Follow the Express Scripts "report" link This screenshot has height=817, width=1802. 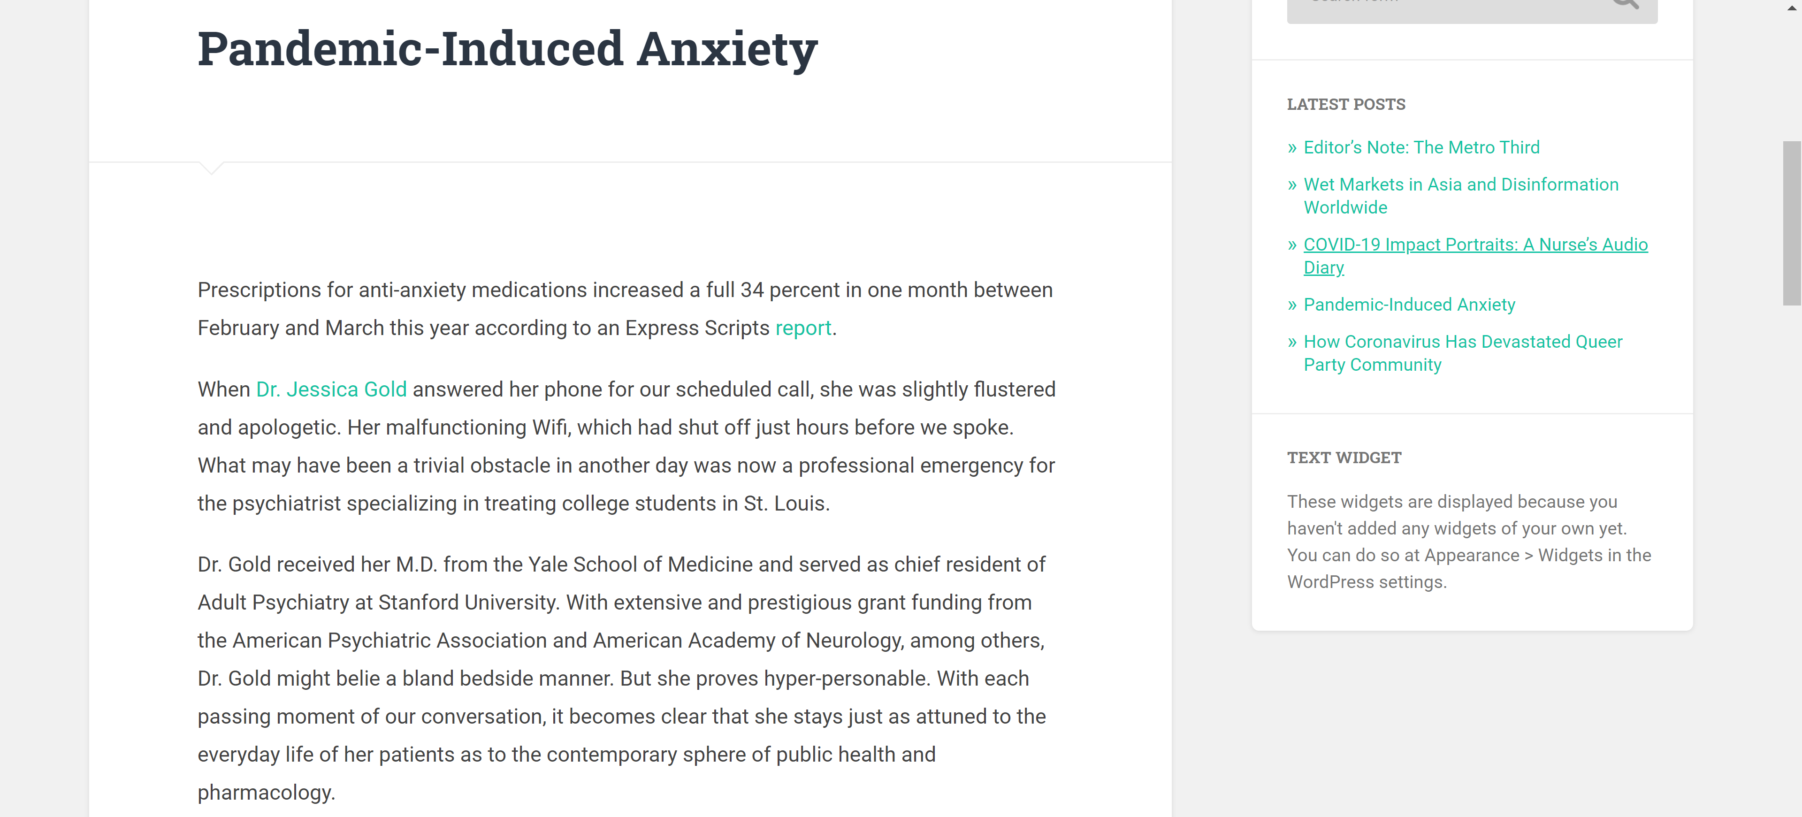coord(802,328)
